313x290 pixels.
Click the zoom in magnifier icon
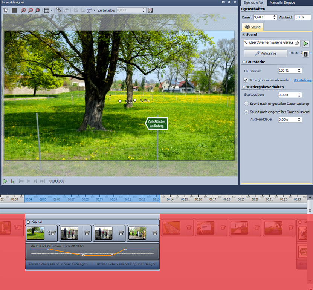point(24,11)
